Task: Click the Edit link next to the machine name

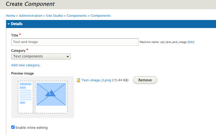Action: (x=191, y=42)
